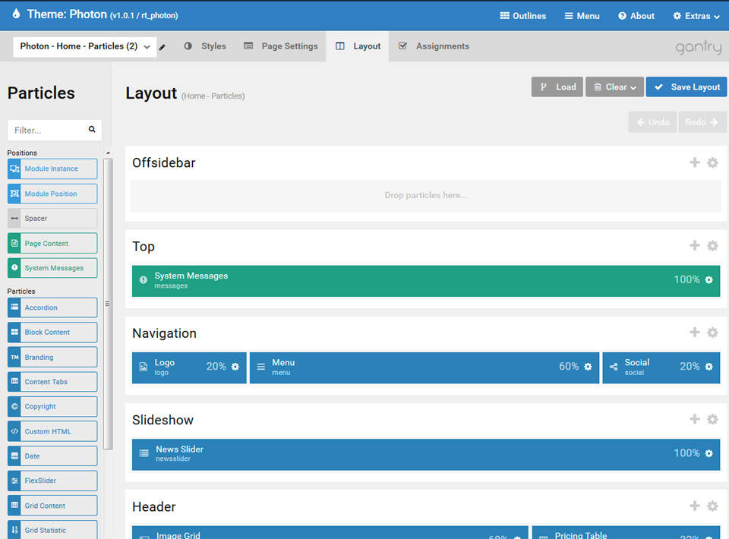Image resolution: width=729 pixels, height=539 pixels.
Task: Switch to the Styles tab
Action: click(205, 46)
